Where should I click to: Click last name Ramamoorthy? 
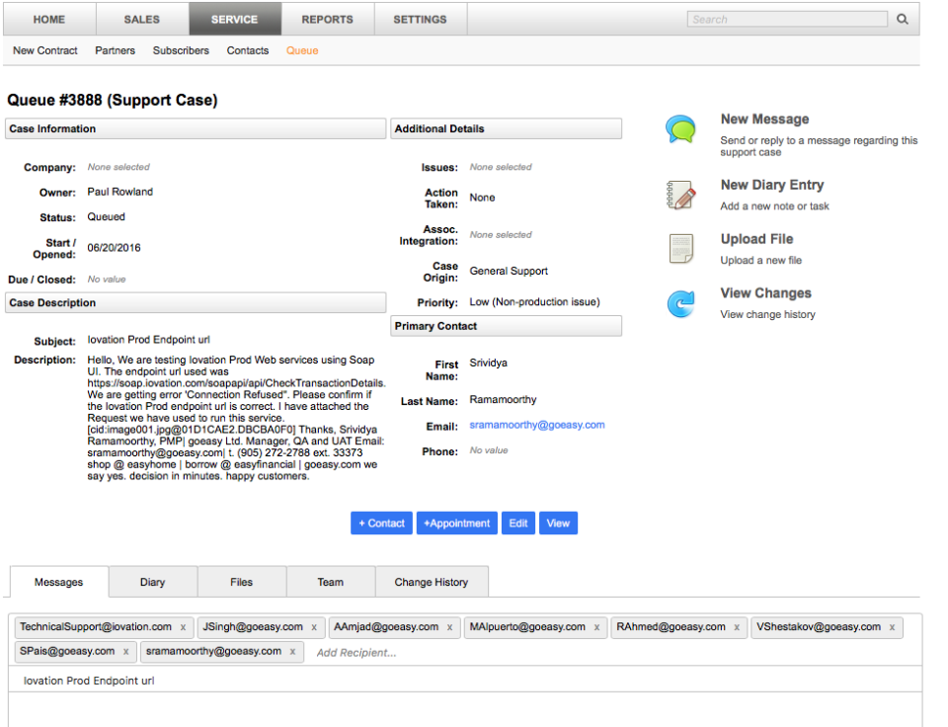503,400
